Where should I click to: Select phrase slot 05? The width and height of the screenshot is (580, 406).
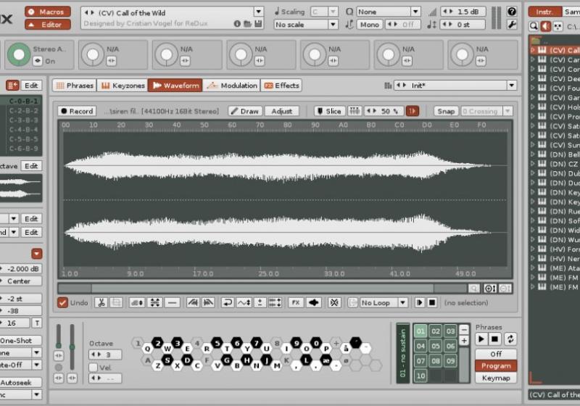436,346
